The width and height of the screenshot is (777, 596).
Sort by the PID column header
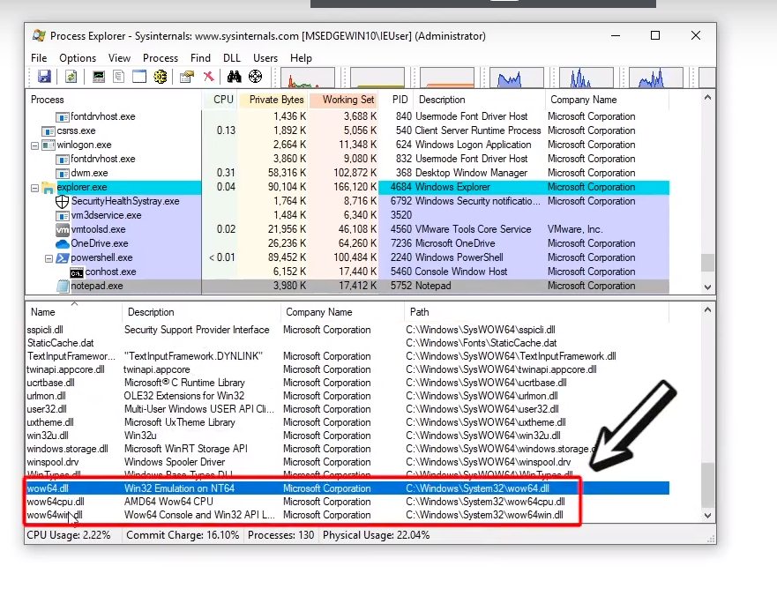point(396,100)
